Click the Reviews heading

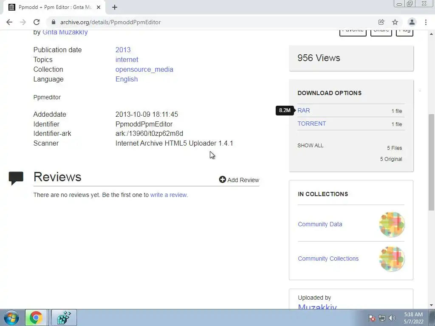point(57,177)
